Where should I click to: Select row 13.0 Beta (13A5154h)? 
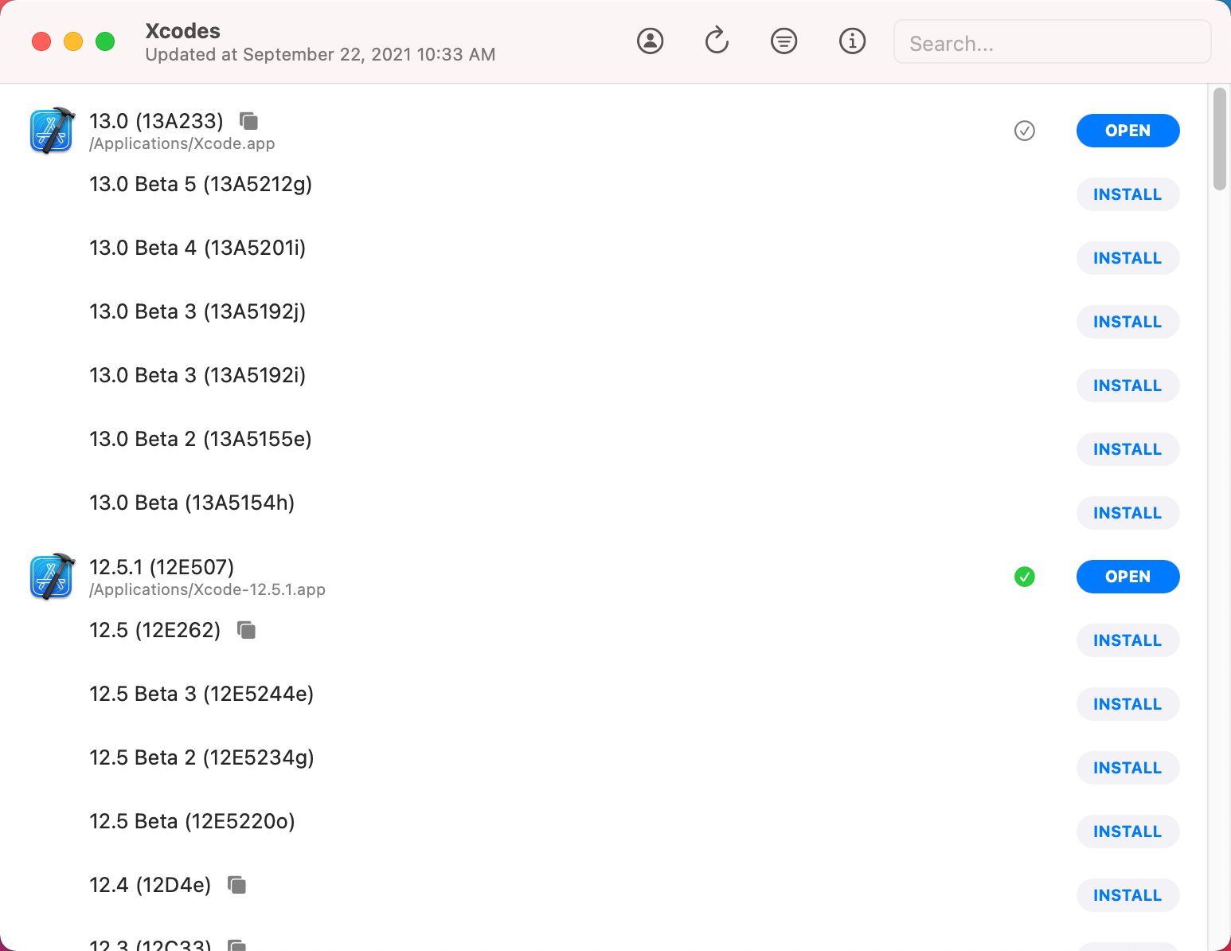tap(192, 503)
